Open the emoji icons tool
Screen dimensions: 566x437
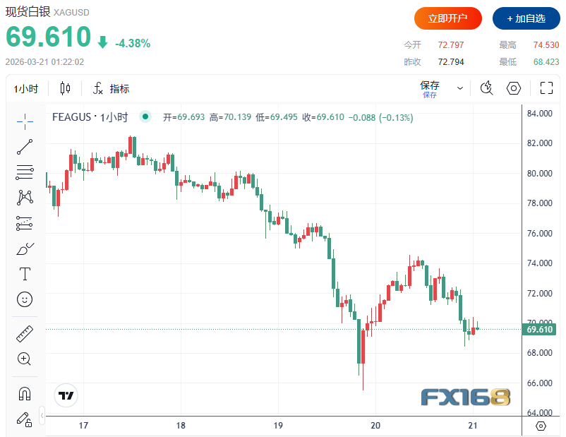25,299
